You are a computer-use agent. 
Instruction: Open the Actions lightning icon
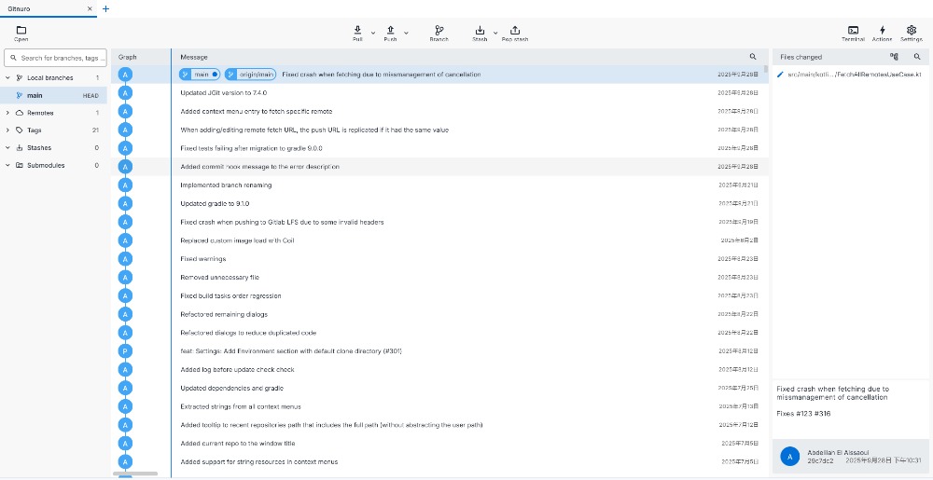(882, 33)
